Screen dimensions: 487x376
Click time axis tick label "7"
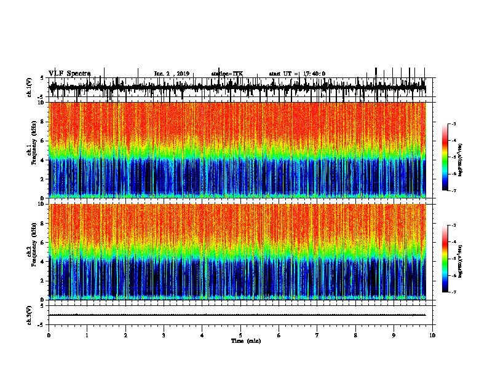[x=317, y=335]
